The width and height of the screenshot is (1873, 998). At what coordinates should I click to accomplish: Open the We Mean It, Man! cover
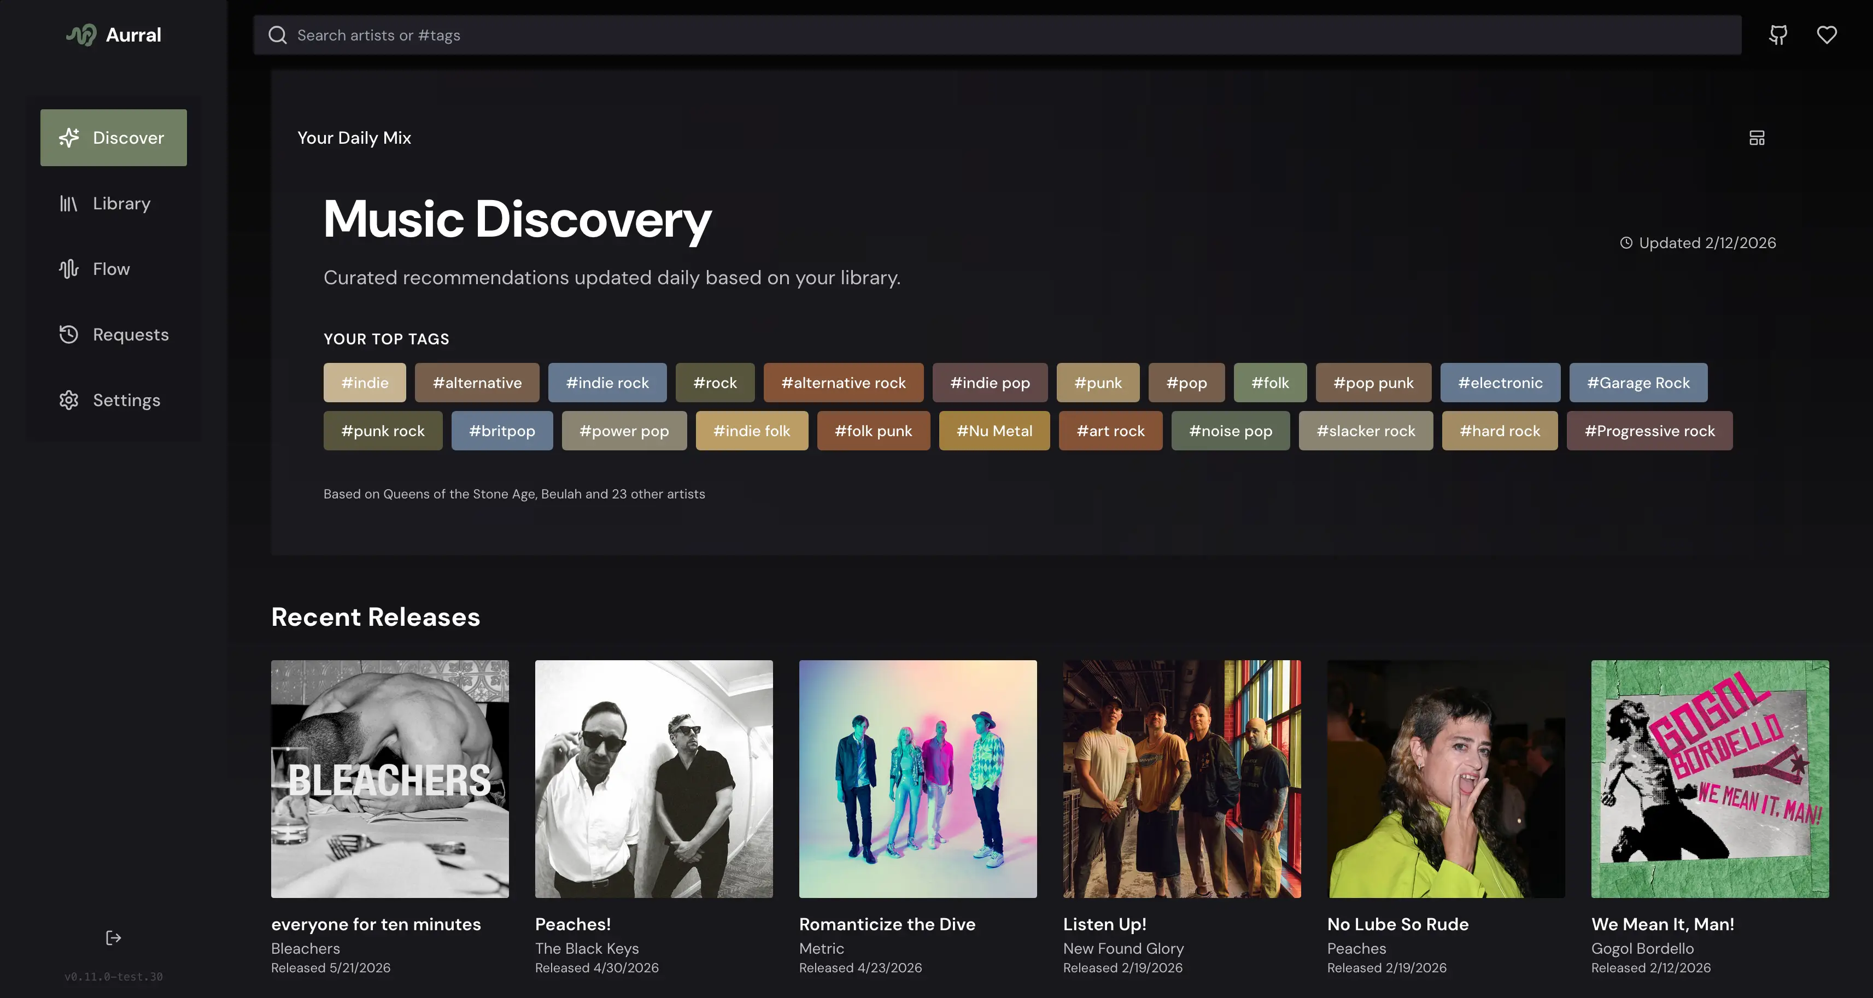pyautogui.click(x=1710, y=779)
